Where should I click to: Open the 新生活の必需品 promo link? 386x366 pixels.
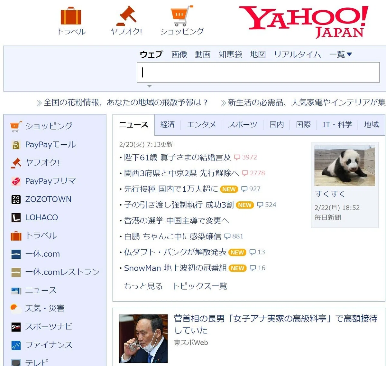(x=307, y=102)
